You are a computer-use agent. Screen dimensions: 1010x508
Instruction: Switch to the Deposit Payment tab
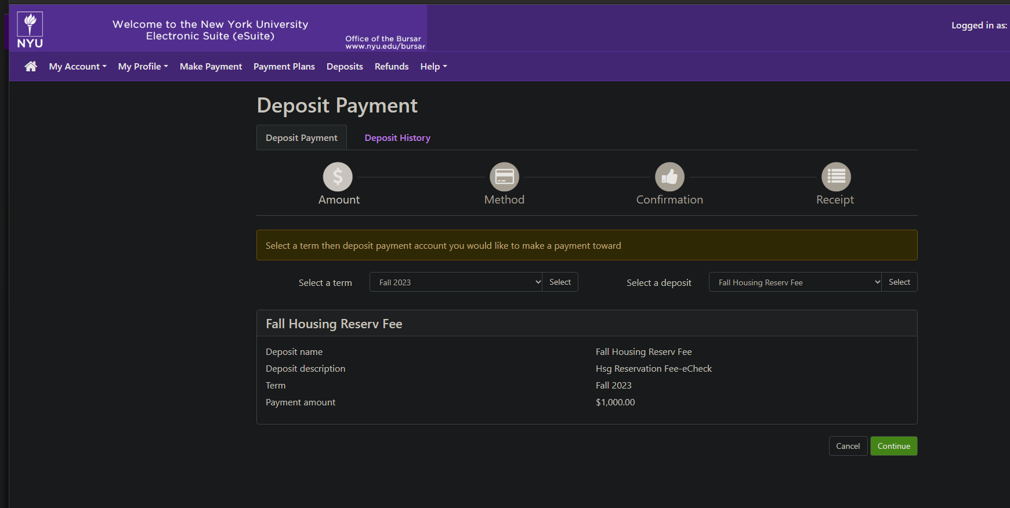pos(302,138)
